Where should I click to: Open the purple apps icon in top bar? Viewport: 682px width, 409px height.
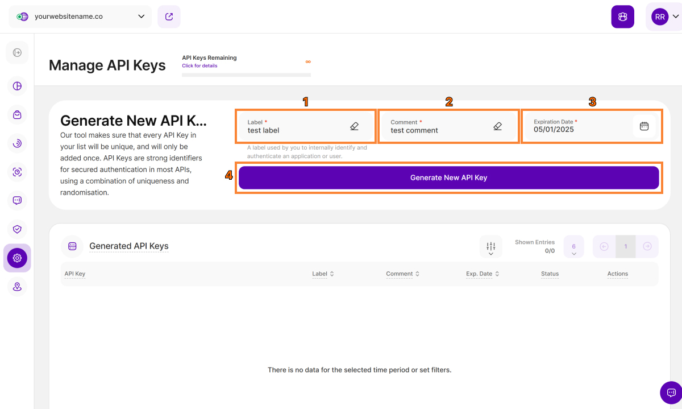click(622, 16)
